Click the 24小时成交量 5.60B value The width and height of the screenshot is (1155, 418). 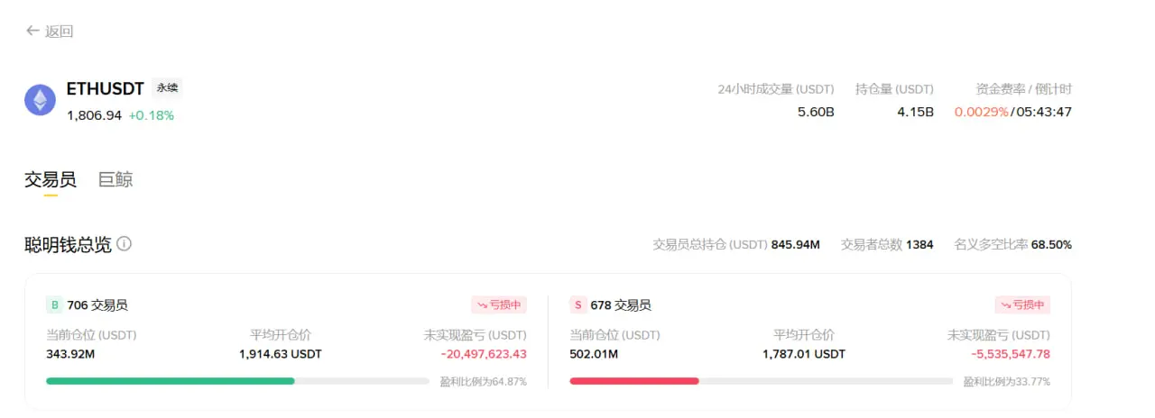[816, 112]
